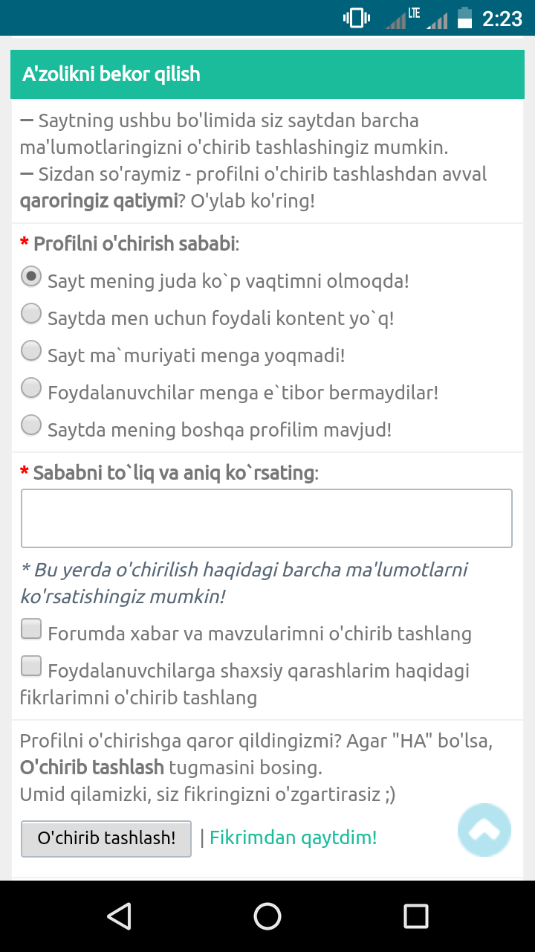
Task: Focus the detailed reason text field
Action: [x=267, y=518]
